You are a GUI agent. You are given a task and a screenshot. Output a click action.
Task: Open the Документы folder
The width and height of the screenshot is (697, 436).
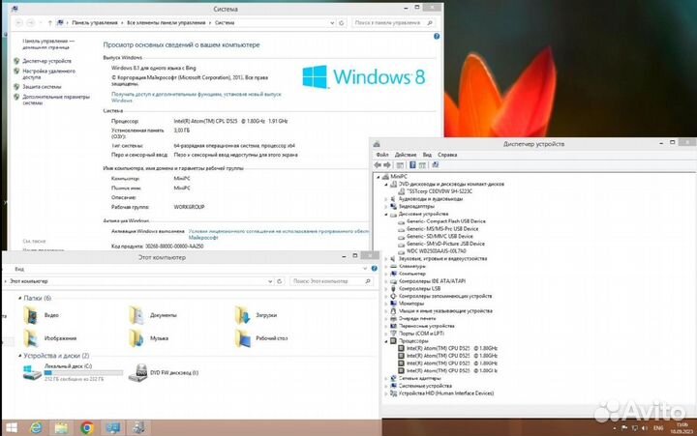(153, 315)
